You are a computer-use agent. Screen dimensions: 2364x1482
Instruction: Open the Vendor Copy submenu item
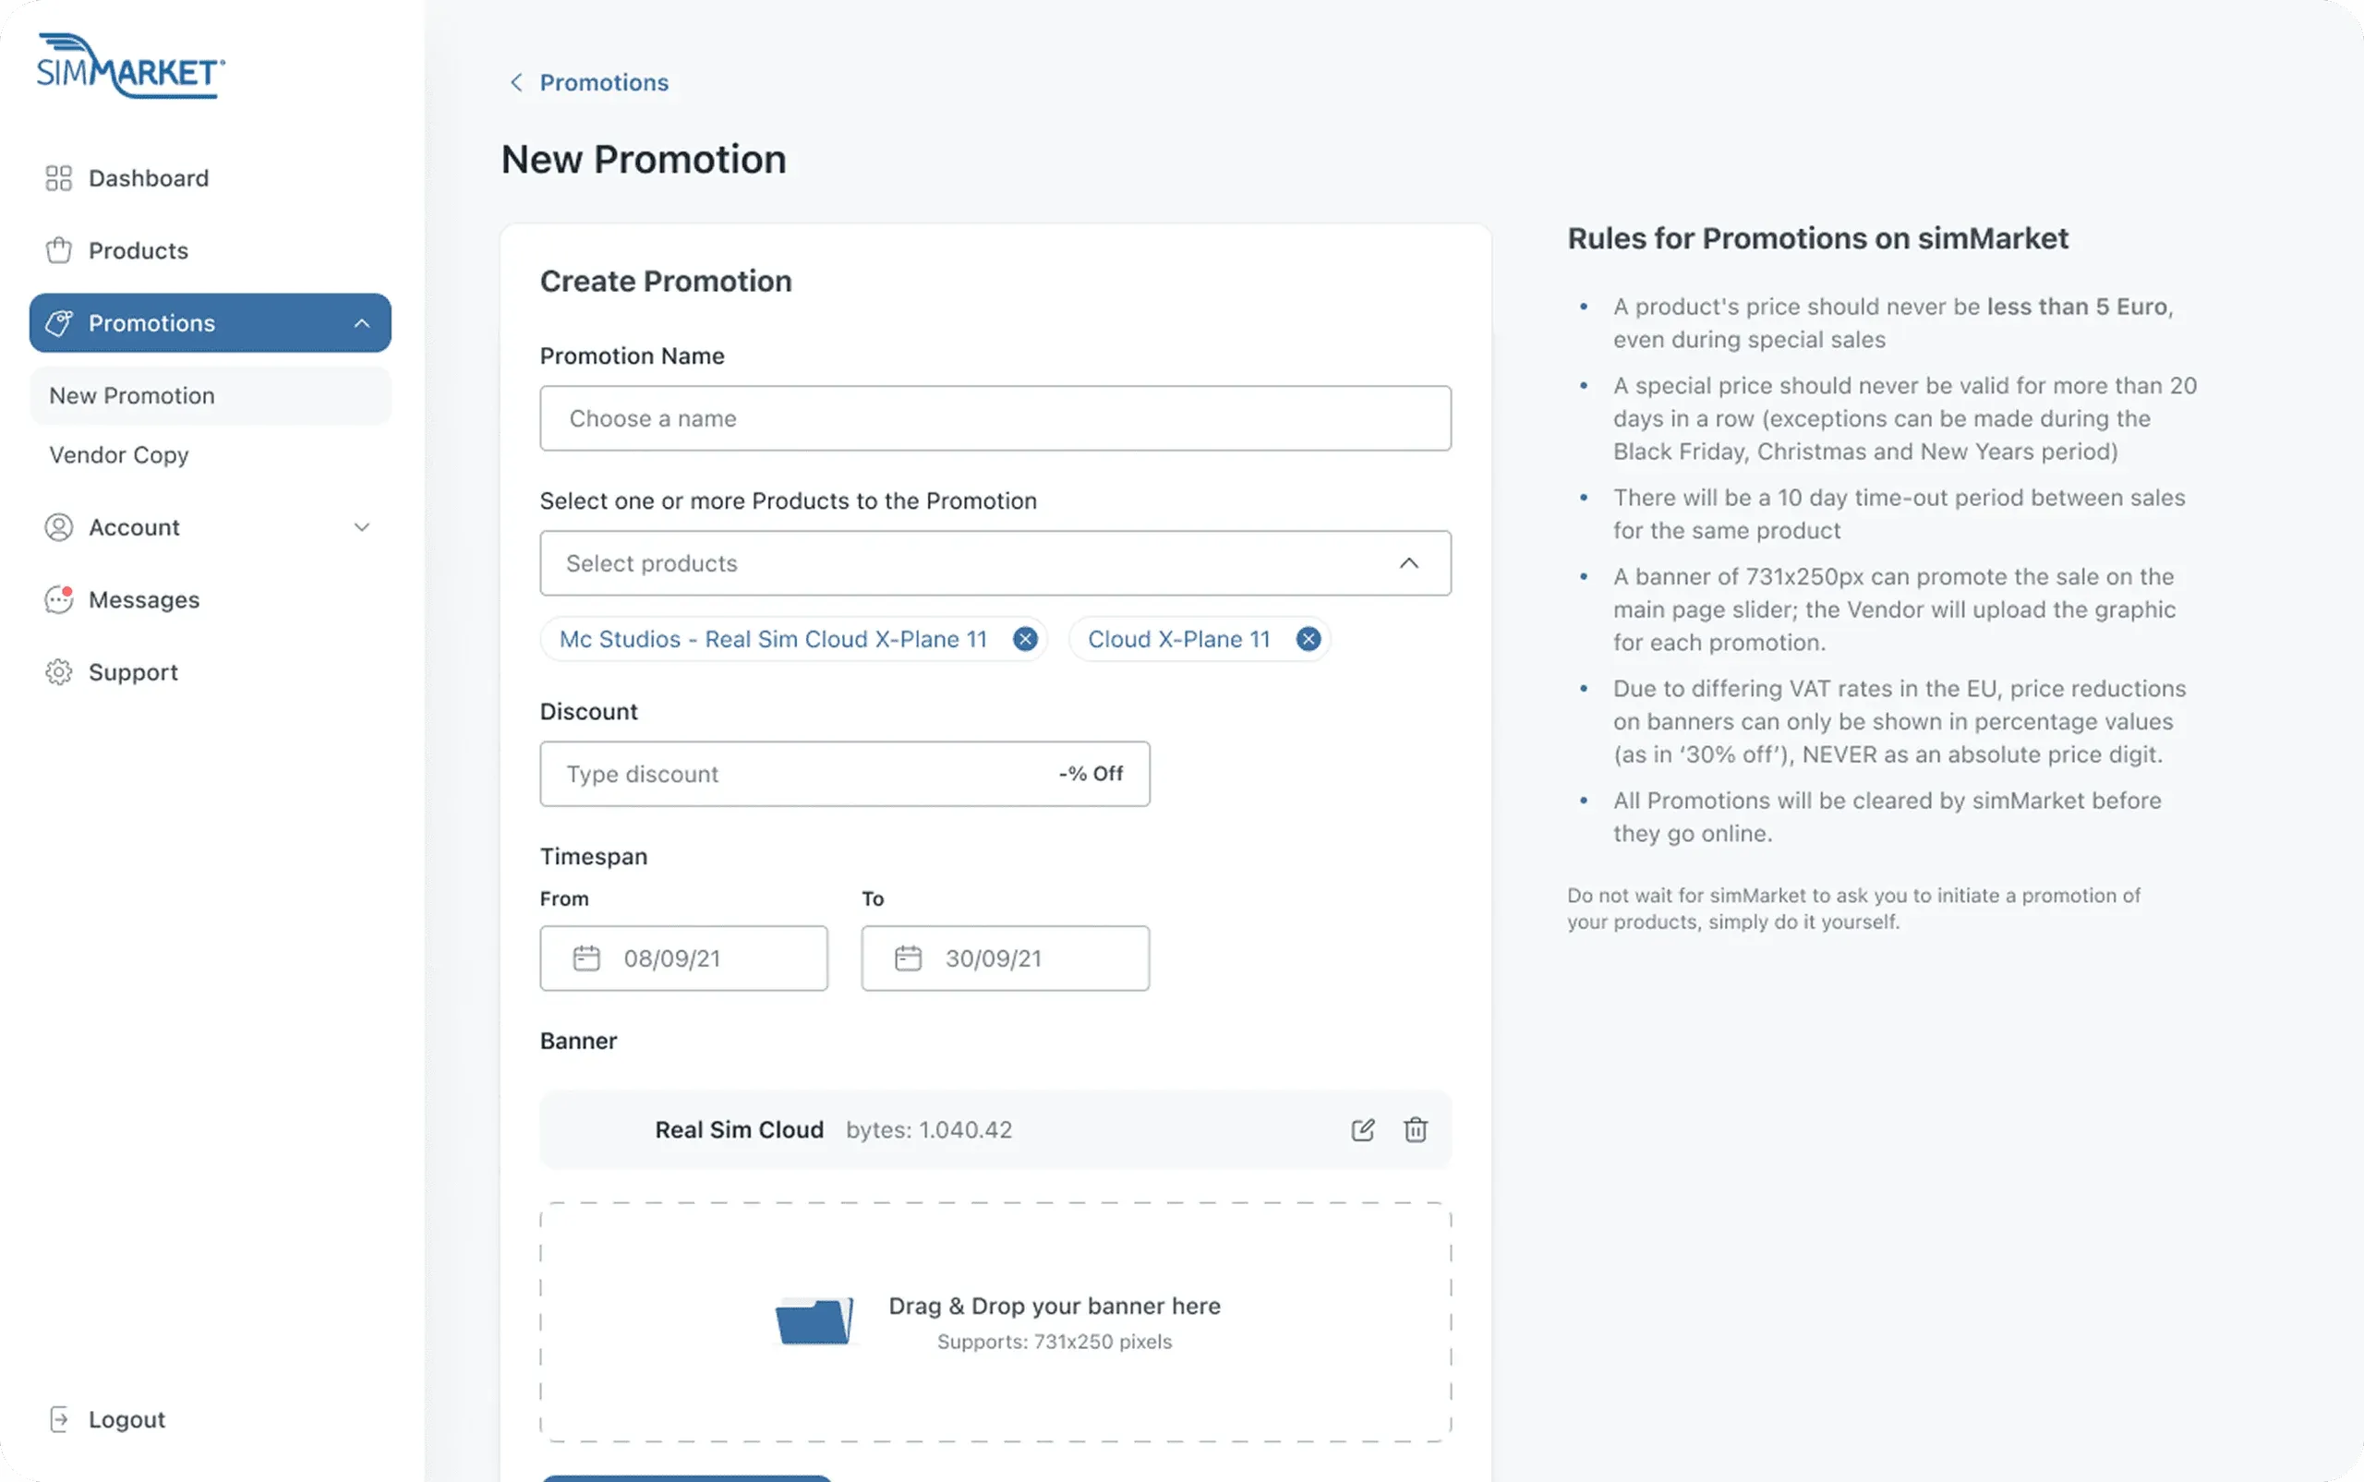(118, 455)
